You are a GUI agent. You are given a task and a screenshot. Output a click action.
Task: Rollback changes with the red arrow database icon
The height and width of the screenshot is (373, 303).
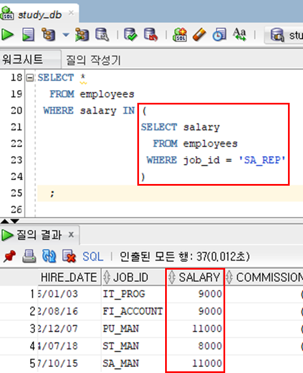151,34
